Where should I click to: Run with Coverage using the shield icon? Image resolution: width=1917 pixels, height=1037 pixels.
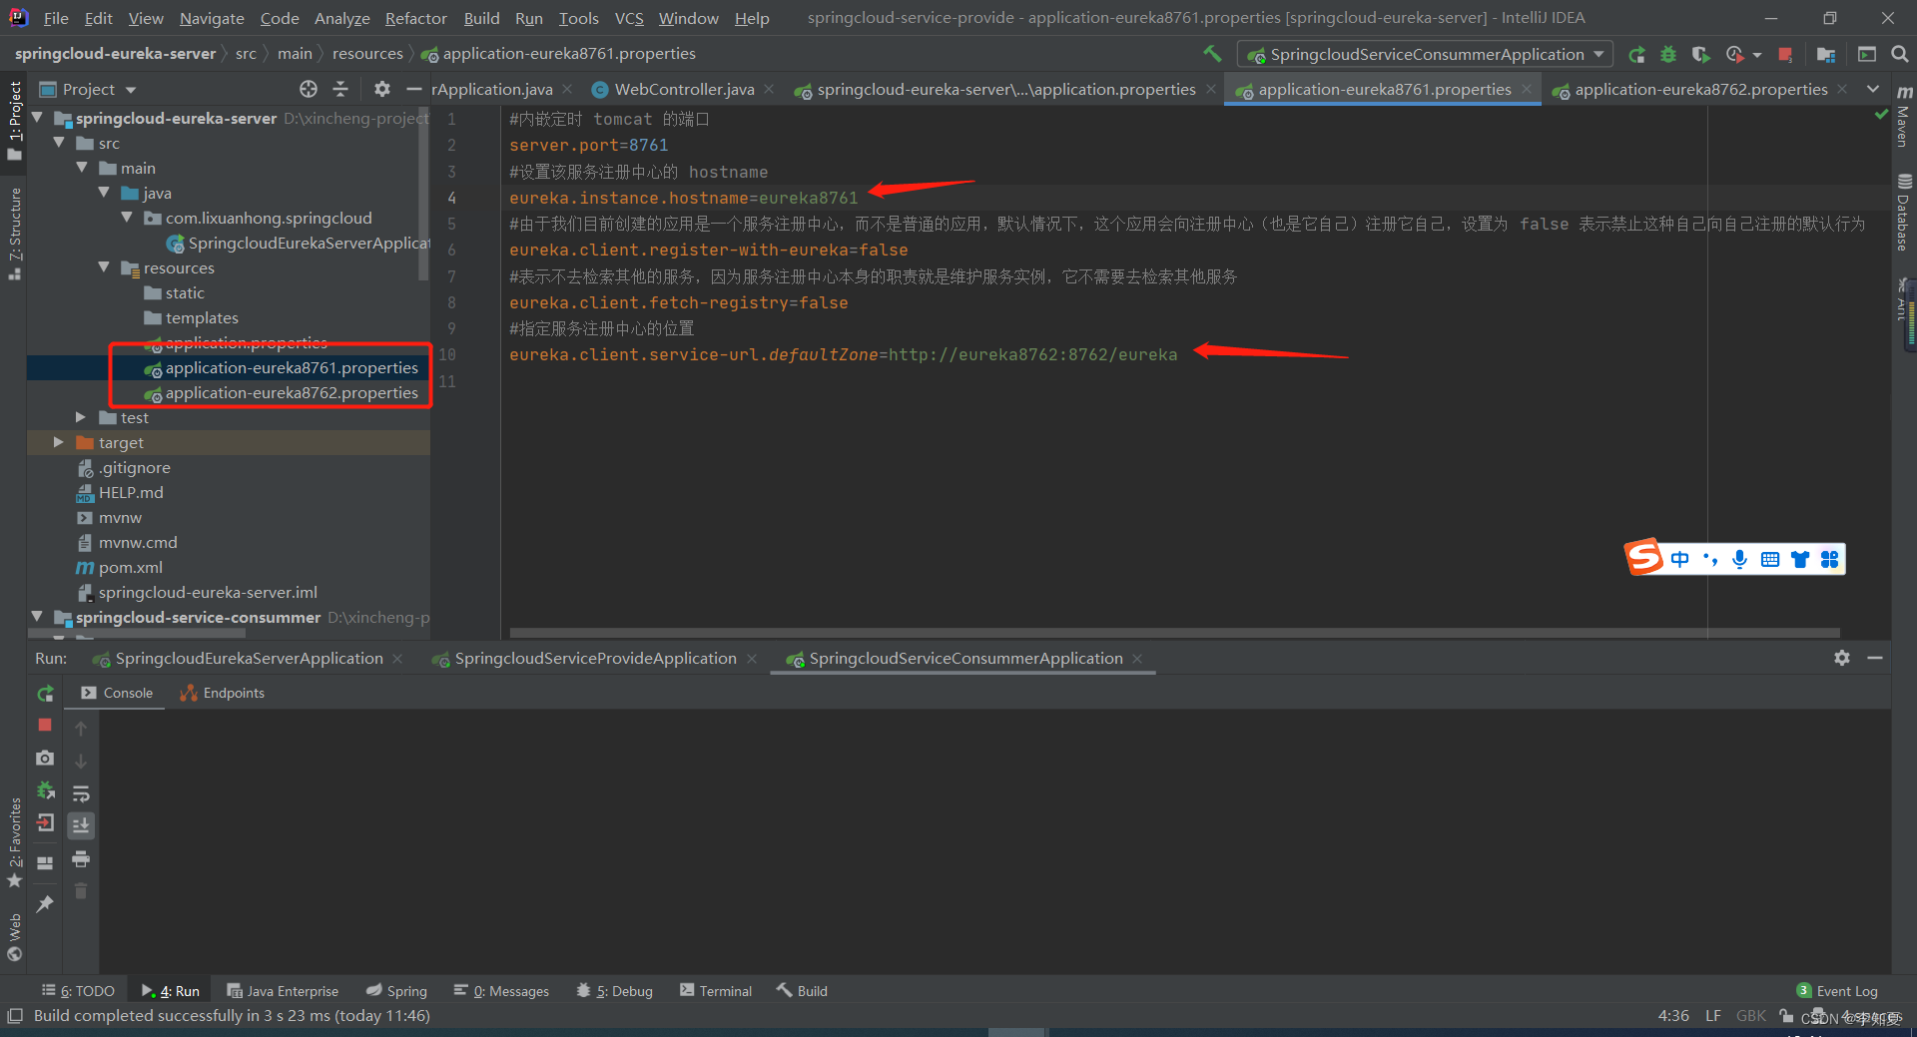point(1700,54)
